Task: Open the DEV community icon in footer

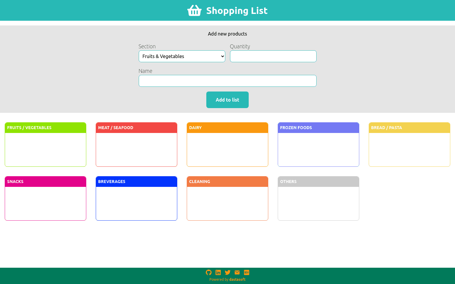Action: pos(247,272)
